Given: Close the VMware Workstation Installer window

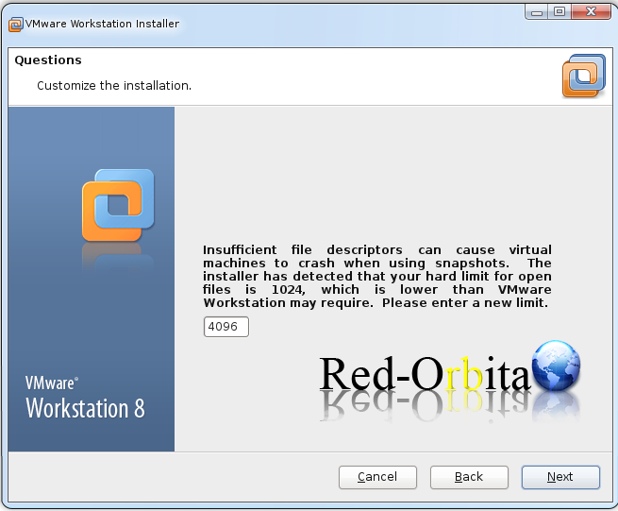Looking at the screenshot, I should 591,11.
